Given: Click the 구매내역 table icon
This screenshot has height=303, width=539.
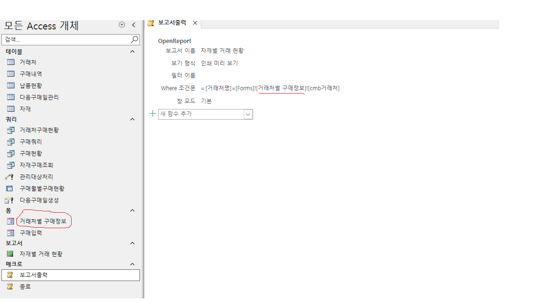Looking at the screenshot, I should point(10,74).
